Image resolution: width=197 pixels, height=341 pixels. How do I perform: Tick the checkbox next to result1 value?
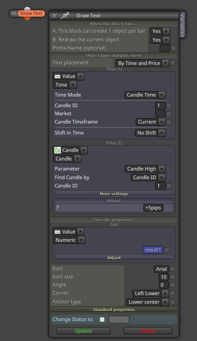pos(167,250)
